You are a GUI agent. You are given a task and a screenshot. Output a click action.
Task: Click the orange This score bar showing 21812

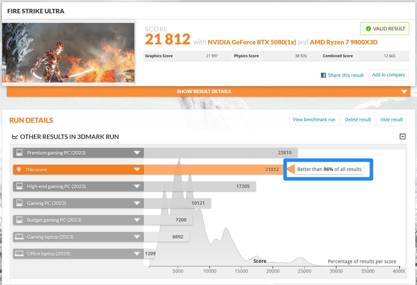(213, 170)
